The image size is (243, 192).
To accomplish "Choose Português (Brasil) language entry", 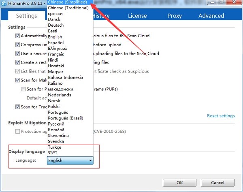I will coord(65,118).
